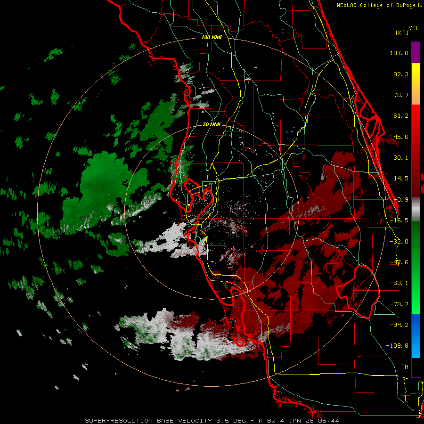Click the "50 NMI" range ring label
The height and width of the screenshot is (424, 424).
point(212,125)
